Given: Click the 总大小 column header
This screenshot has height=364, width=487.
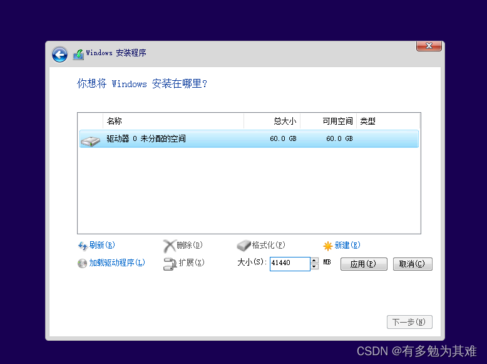Looking at the screenshot, I should 272,121.
